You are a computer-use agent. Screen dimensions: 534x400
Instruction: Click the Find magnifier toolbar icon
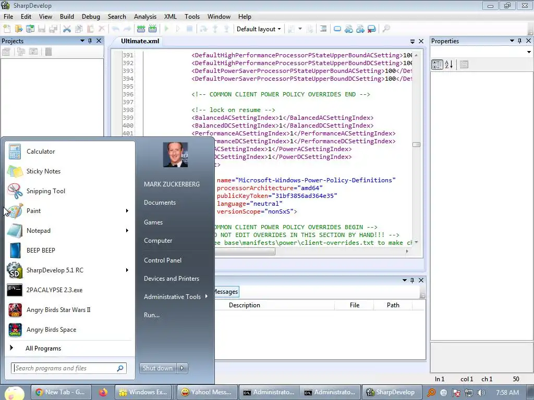point(386,29)
